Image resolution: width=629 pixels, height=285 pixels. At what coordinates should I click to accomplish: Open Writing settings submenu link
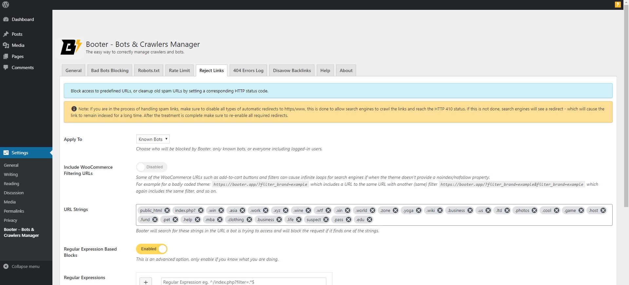(11, 175)
